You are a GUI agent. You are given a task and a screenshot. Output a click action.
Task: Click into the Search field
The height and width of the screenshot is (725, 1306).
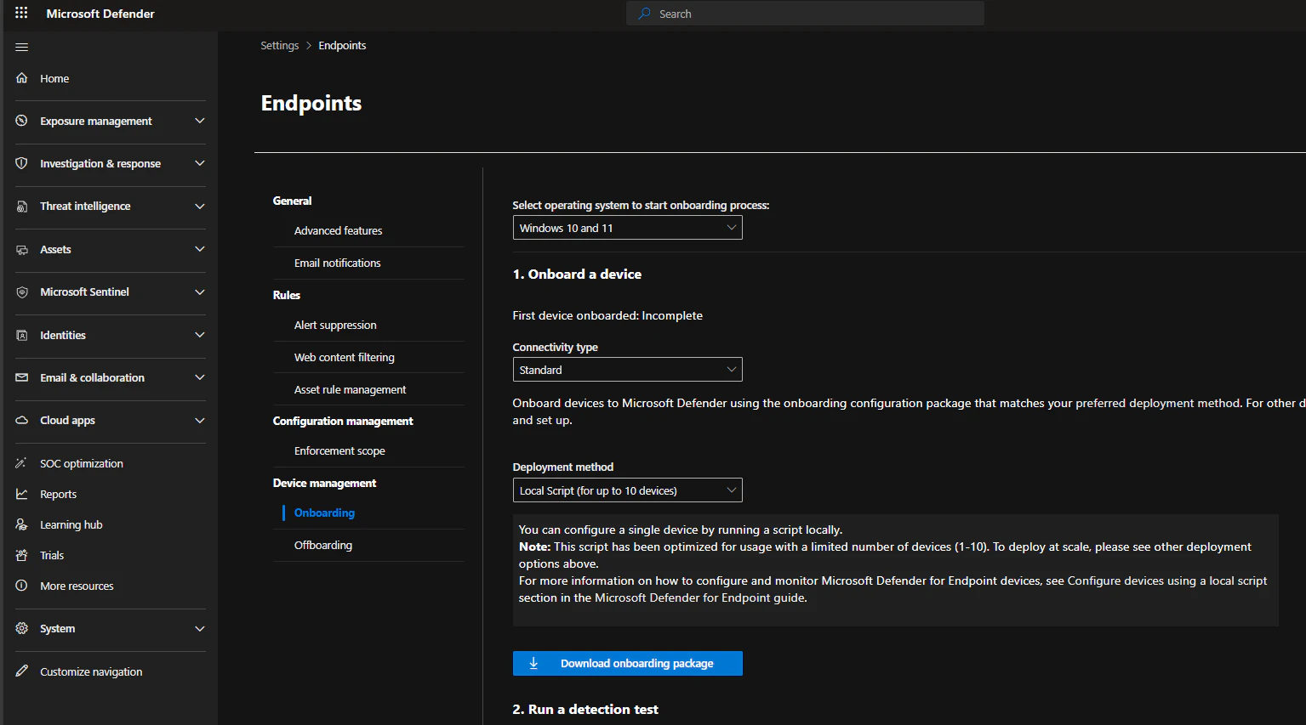point(805,14)
